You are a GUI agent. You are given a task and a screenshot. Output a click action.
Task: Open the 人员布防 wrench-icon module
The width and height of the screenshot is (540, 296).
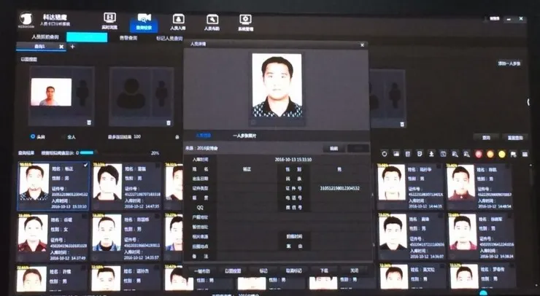pyautogui.click(x=212, y=22)
